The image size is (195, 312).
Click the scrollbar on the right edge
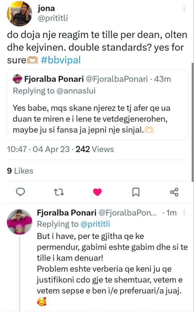click(x=192, y=121)
